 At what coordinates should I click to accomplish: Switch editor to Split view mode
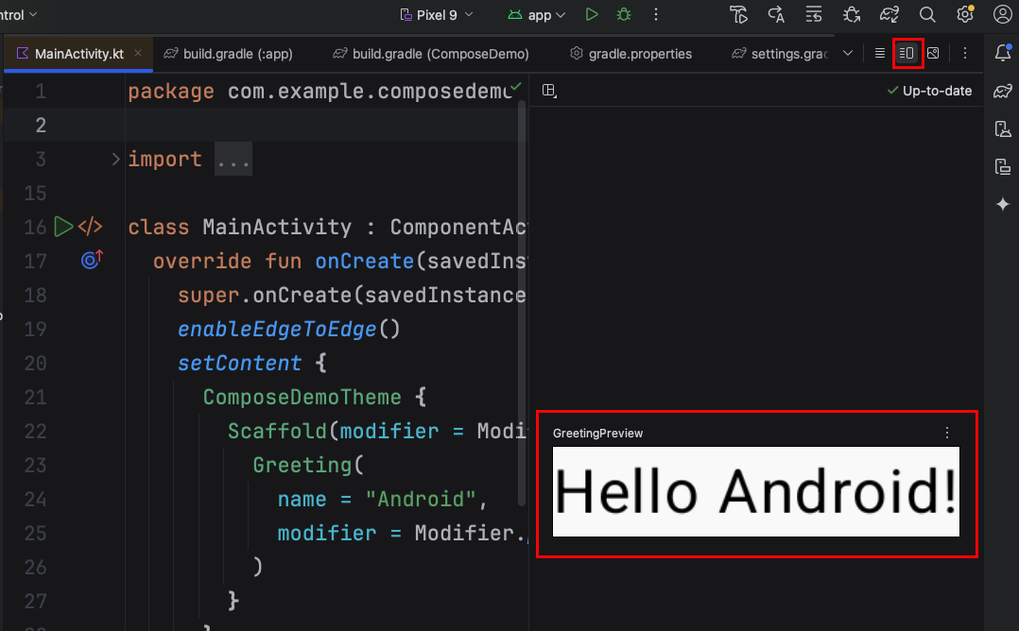pyautogui.click(x=907, y=53)
